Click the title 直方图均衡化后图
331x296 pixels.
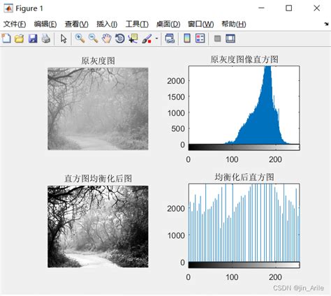98,179
